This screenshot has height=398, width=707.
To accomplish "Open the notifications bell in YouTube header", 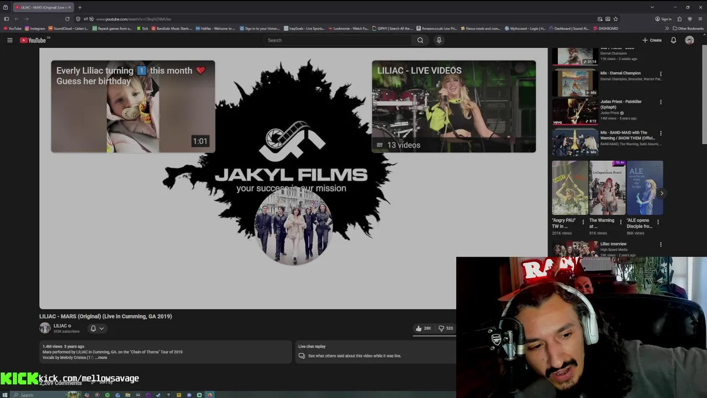I will click(x=673, y=40).
